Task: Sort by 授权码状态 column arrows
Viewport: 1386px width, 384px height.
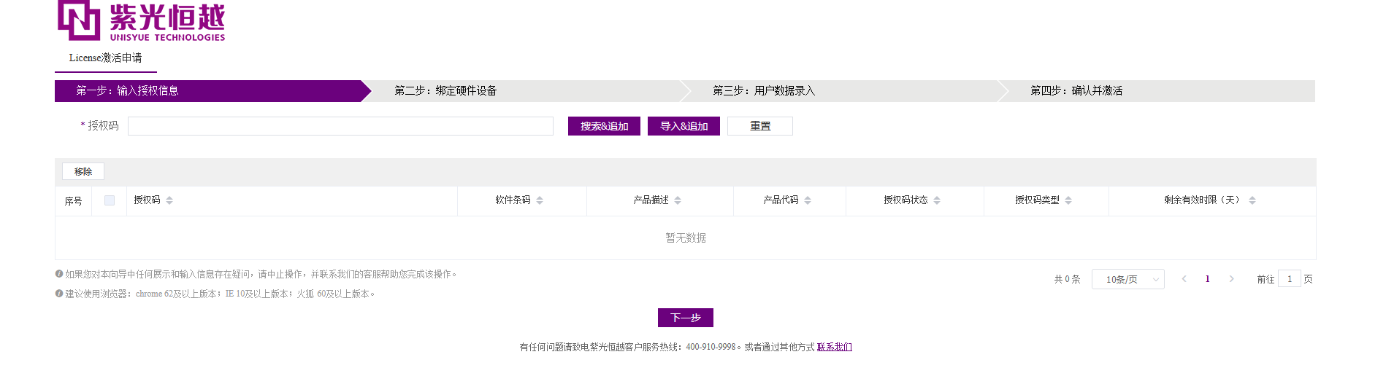Action: click(937, 200)
